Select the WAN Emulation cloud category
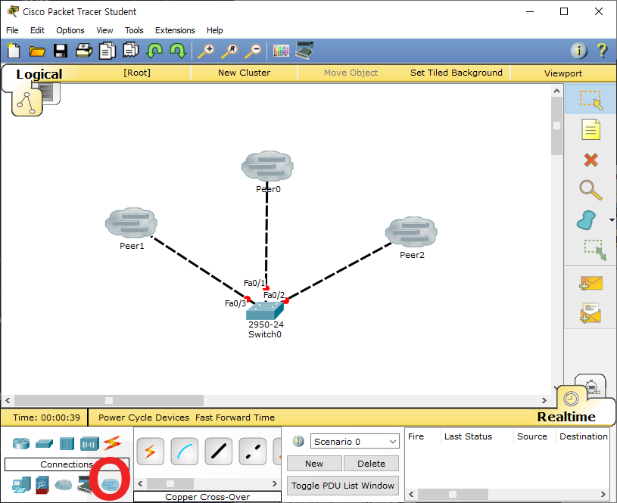The width and height of the screenshot is (617, 503). (64, 485)
